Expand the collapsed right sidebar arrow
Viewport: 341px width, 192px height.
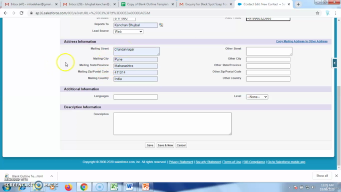coord(335,63)
